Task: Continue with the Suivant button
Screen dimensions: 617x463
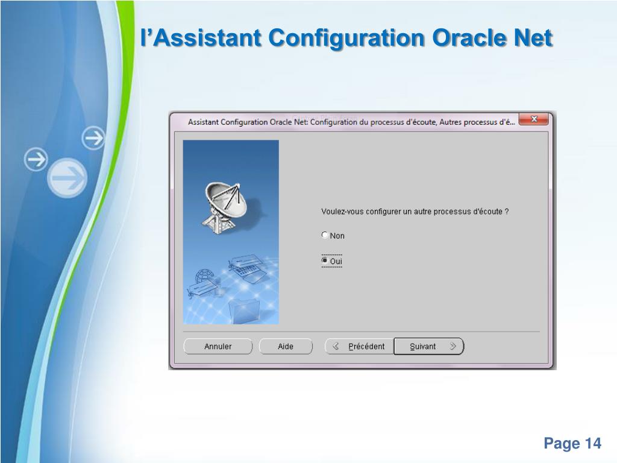Action: 429,347
